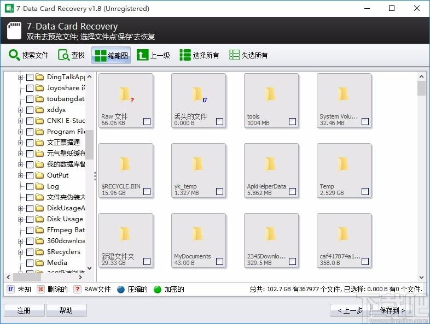The image size is (430, 324).
Task: Select the ApkHelperData folder icon
Action: (271, 164)
